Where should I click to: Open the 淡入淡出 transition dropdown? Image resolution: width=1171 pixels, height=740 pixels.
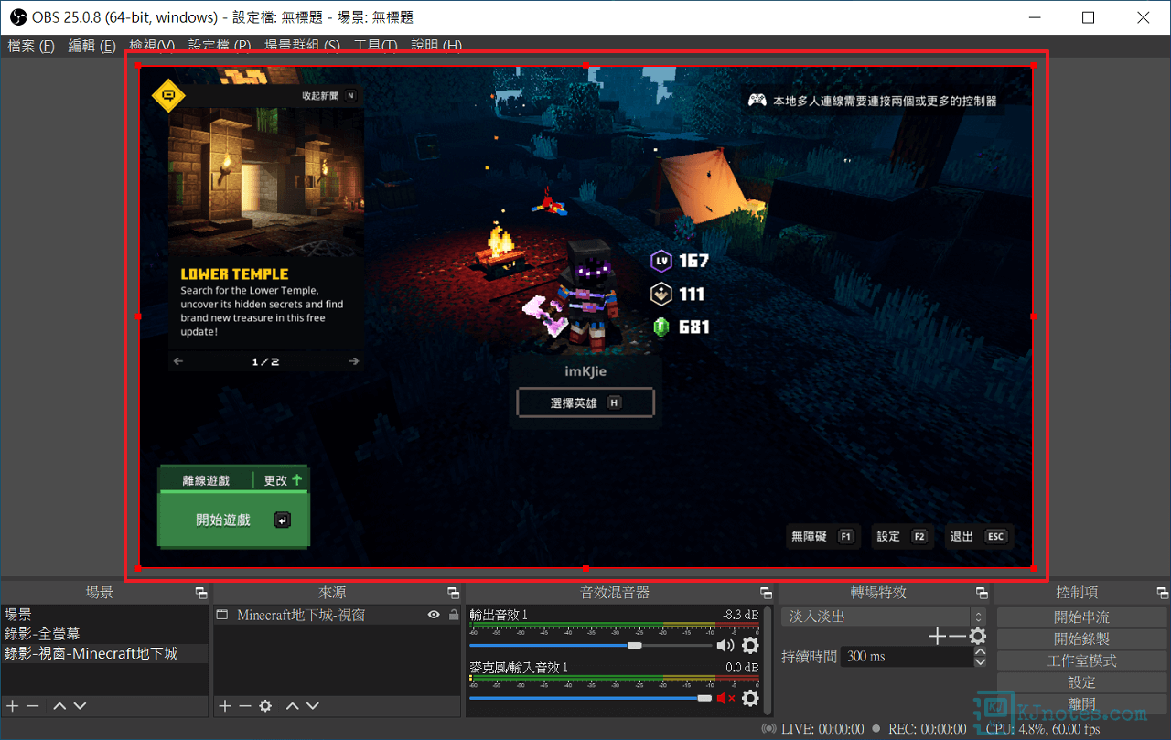[x=884, y=617]
